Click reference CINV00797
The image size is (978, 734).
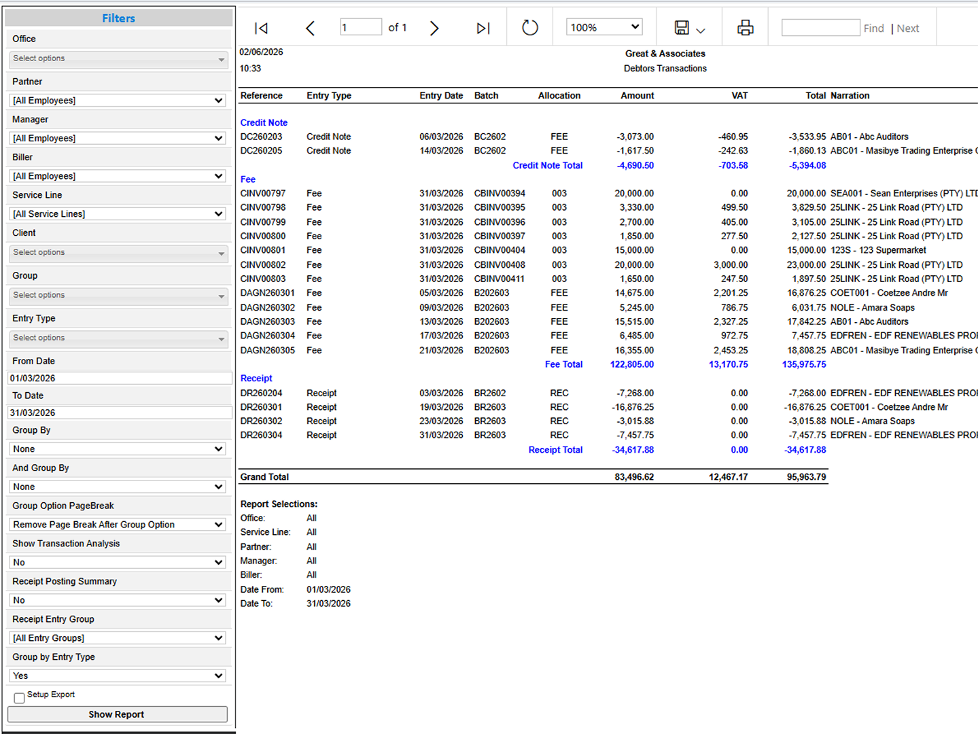coord(263,194)
